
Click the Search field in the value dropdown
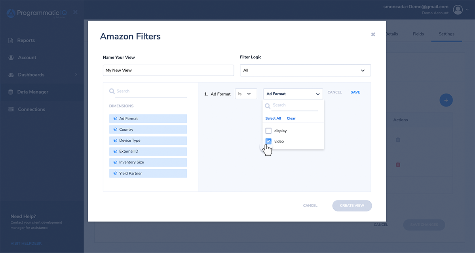(x=294, y=105)
